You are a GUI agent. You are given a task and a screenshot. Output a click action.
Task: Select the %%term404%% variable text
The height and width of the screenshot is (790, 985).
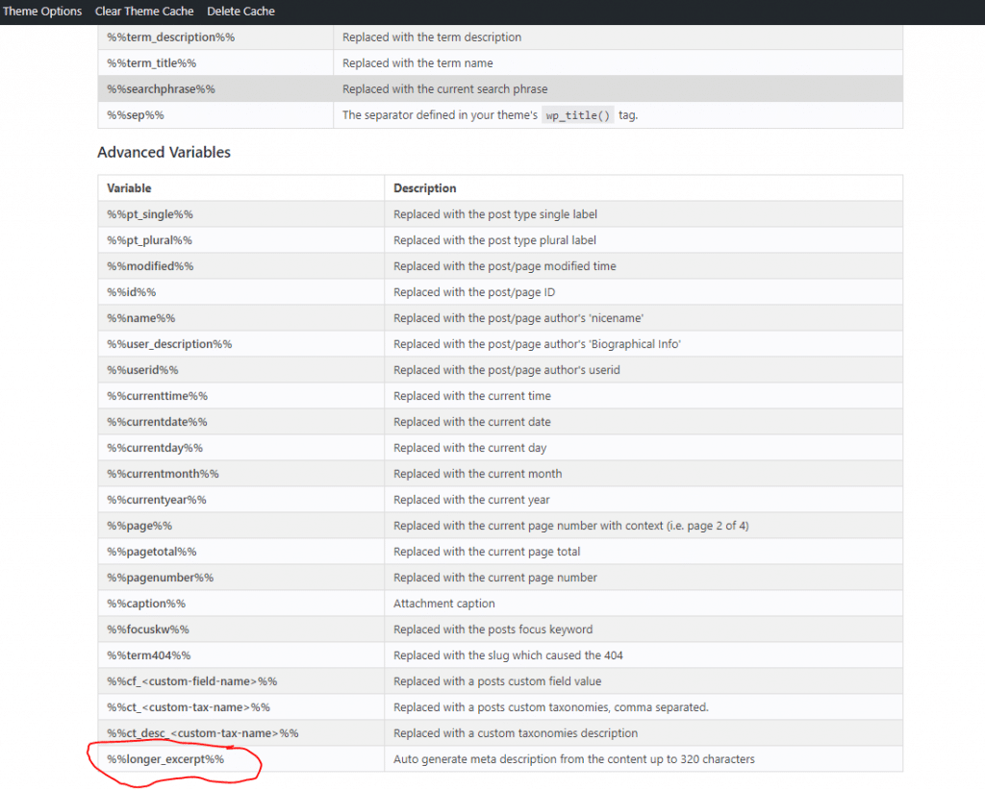[x=149, y=655]
